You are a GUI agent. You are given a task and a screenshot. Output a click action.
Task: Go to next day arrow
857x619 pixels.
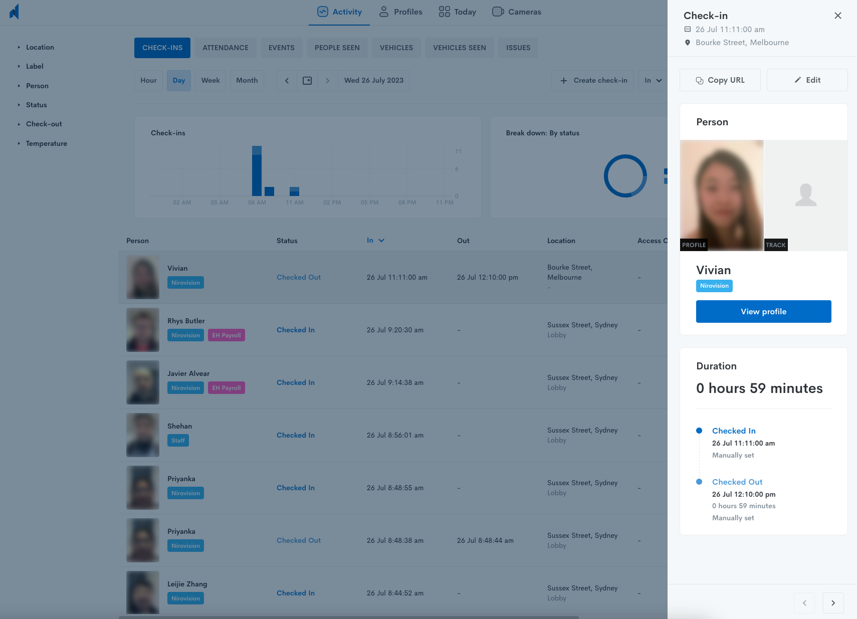tap(327, 81)
